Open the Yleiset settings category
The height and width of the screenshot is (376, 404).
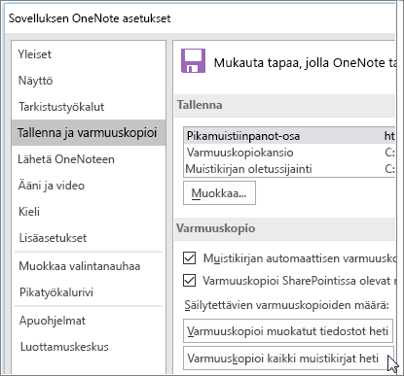89,54
